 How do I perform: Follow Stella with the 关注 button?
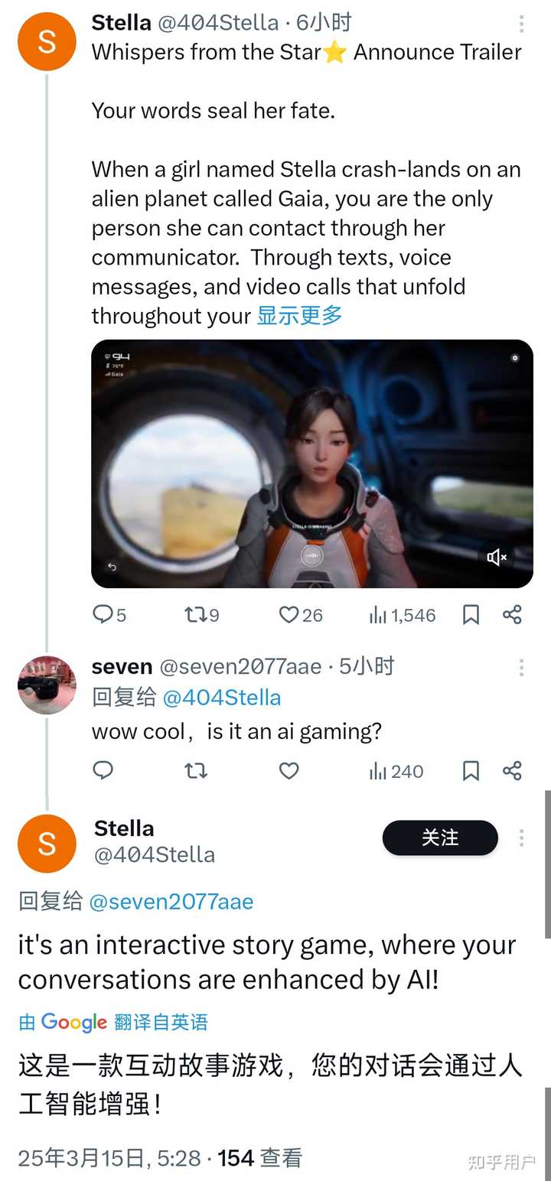tap(440, 838)
